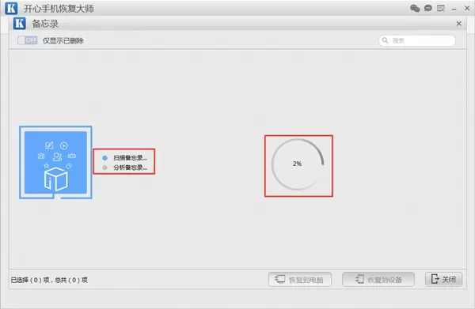
Task: Click the blue box scanning illustration
Action: 55,162
